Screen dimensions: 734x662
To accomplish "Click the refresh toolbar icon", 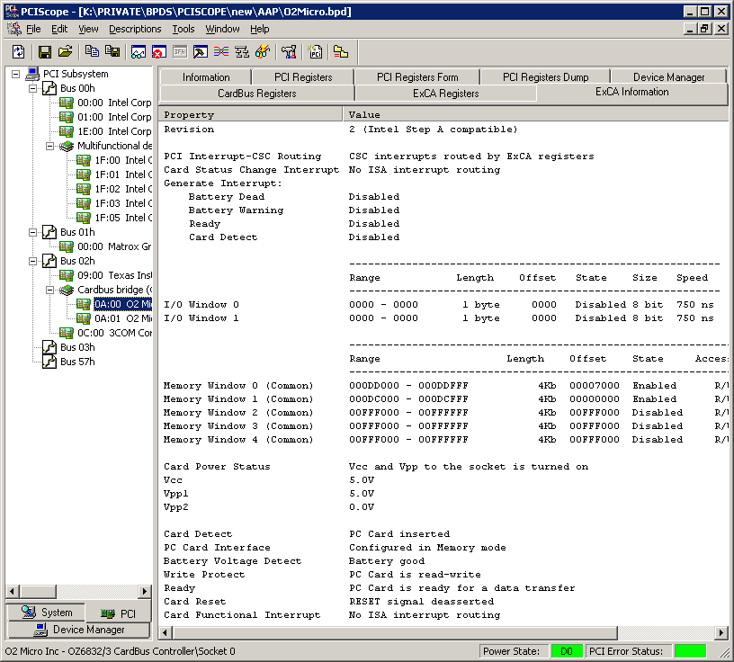I will coord(18,52).
